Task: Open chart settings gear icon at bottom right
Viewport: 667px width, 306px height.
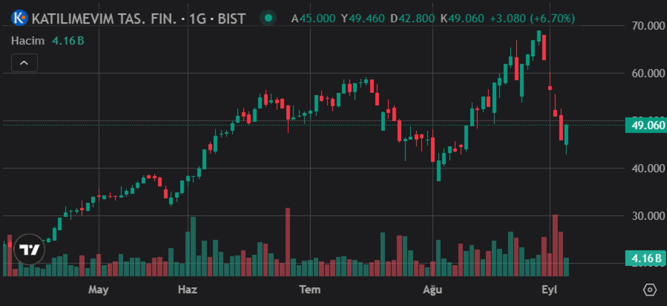Action: (x=649, y=290)
